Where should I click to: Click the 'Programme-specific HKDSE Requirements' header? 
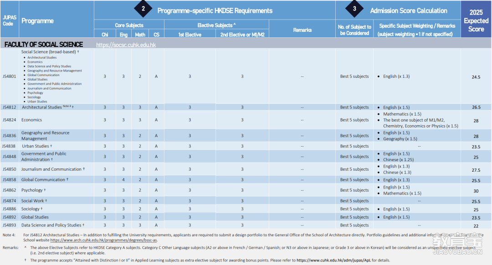click(x=215, y=10)
